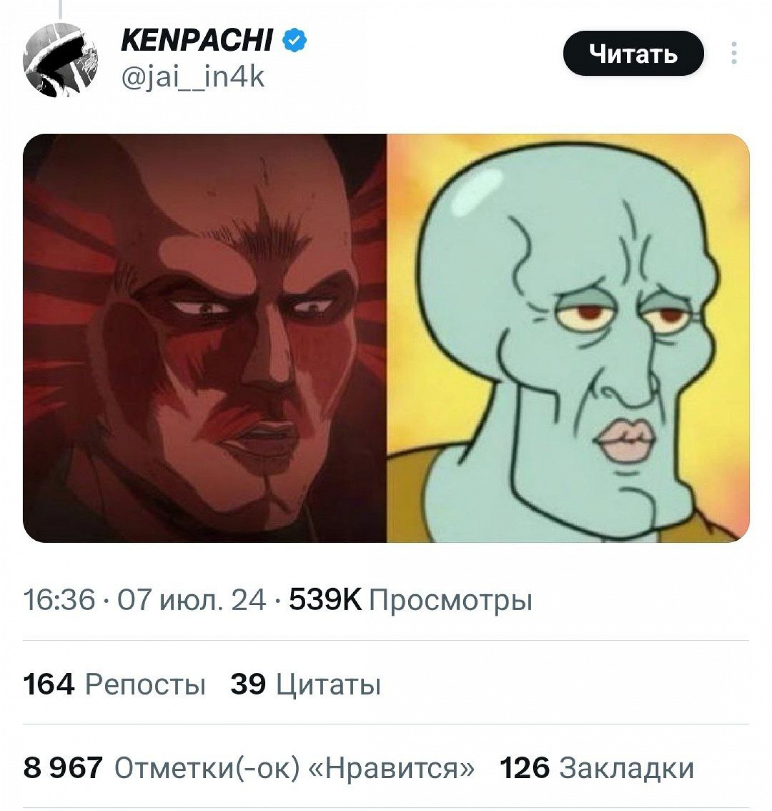Select the 39 quotes count number
The width and height of the screenshot is (772, 811).
point(248,684)
